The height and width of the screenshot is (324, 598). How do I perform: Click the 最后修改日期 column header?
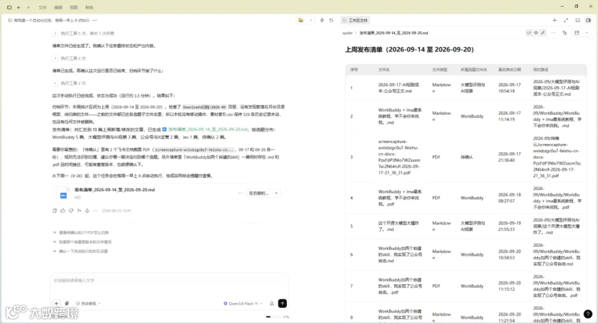[509, 70]
